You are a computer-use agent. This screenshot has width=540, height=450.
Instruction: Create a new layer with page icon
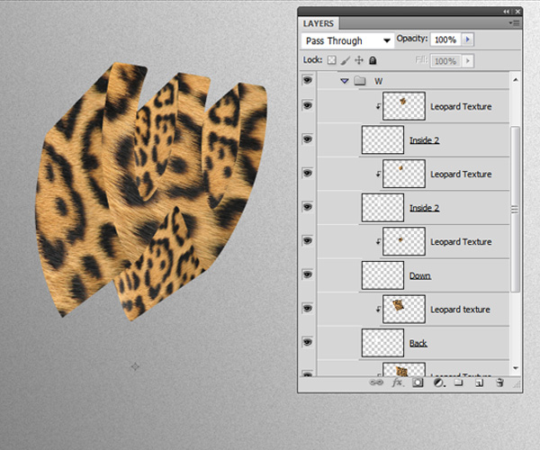click(480, 382)
